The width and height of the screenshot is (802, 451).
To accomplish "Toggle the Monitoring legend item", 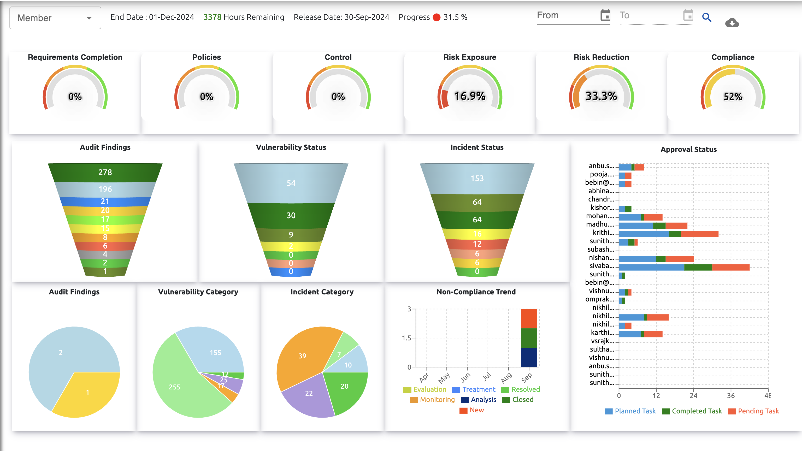I will coord(432,400).
